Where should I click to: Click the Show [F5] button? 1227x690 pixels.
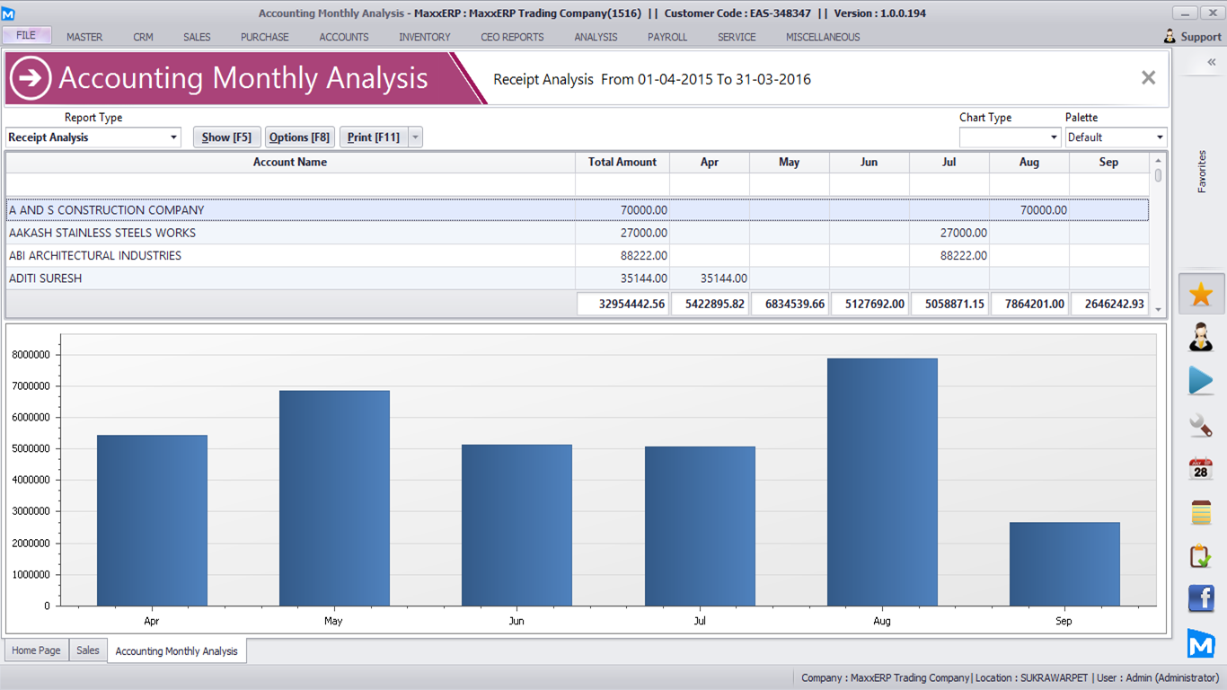click(x=226, y=137)
